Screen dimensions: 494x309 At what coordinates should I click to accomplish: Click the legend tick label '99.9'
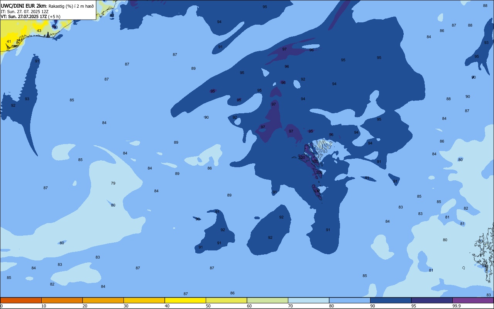click(x=456, y=306)
